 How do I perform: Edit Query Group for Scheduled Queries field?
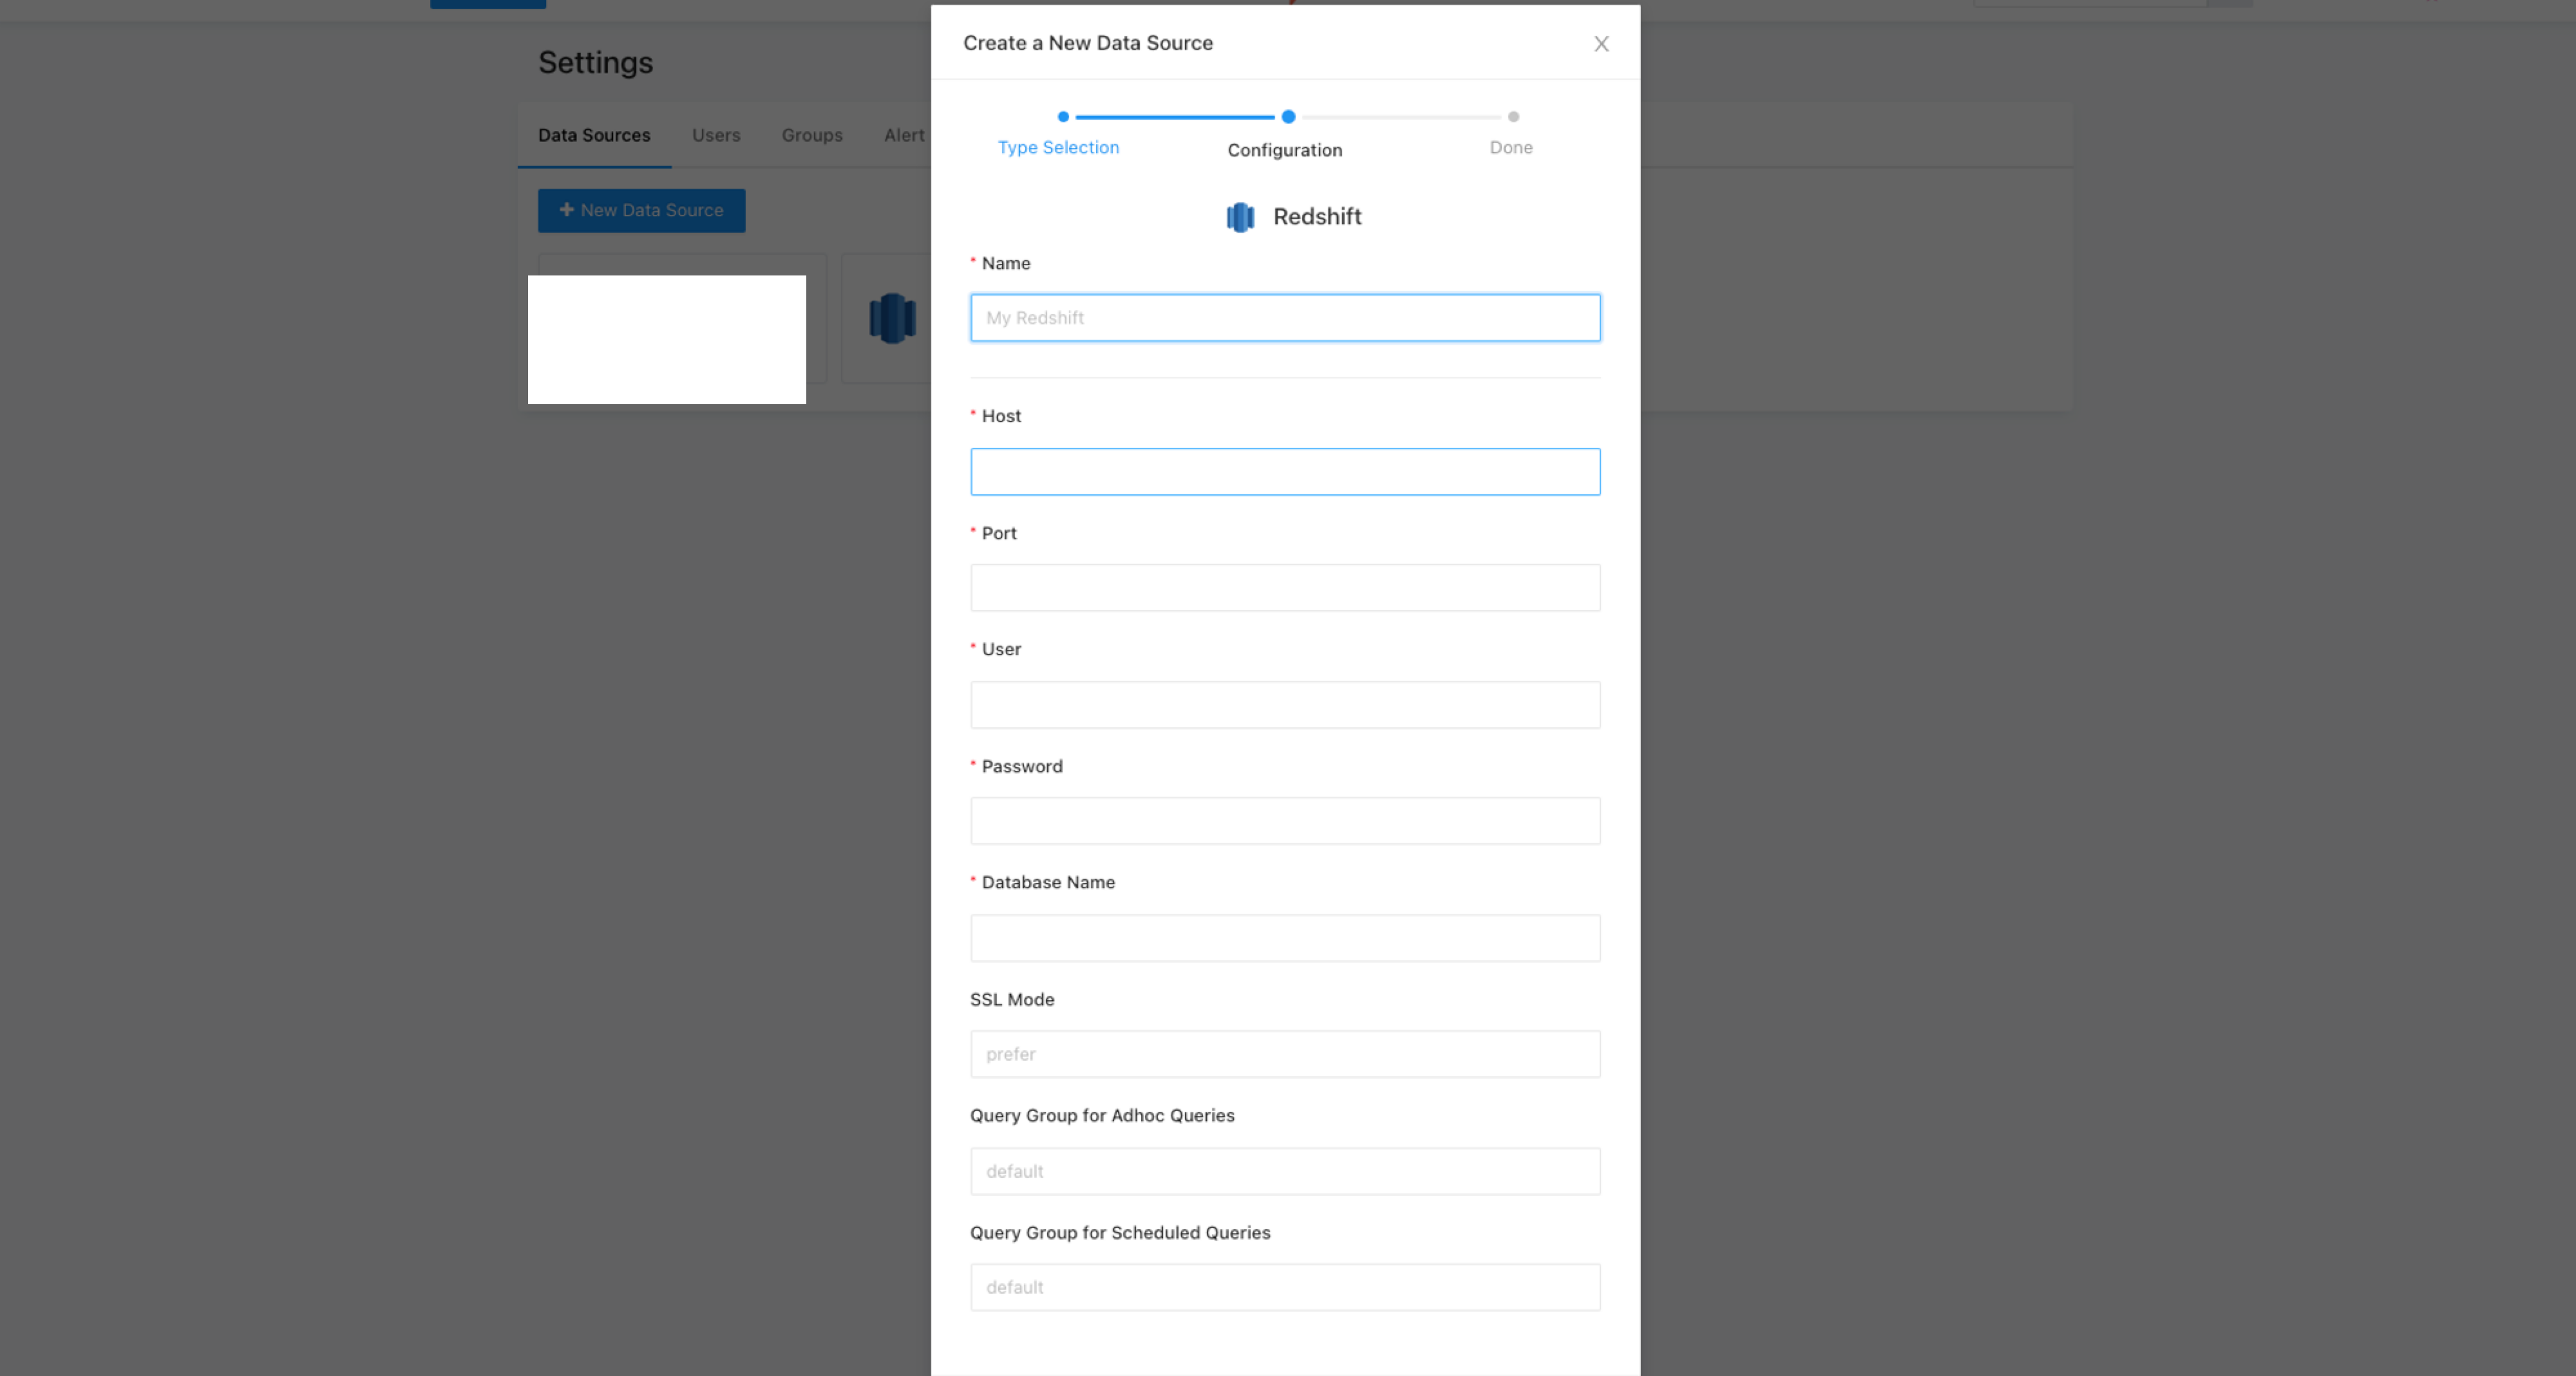[1285, 1287]
